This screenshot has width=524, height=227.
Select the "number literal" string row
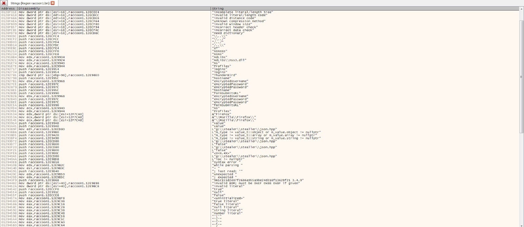point(227,213)
